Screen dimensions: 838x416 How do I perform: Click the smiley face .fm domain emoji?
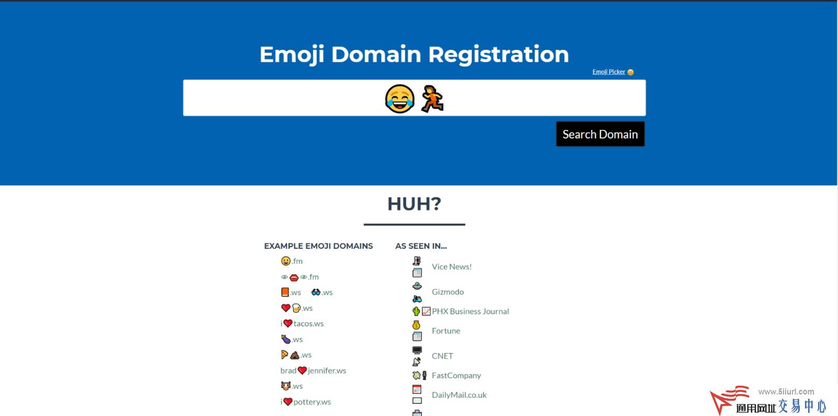click(286, 261)
